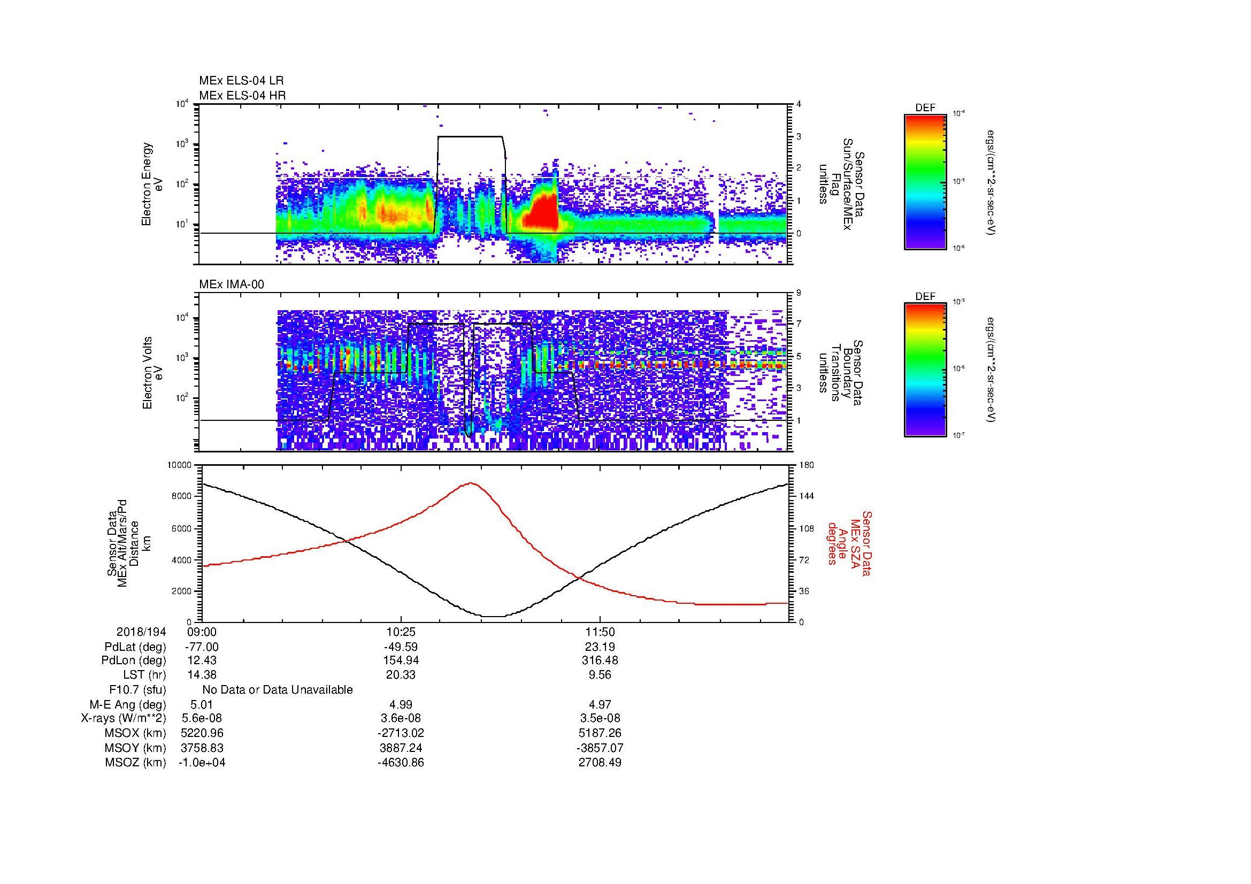The width and height of the screenshot is (1251, 884).
Task: Click the 'Boundary Transitions unitless' axis label
Action: 842,373
